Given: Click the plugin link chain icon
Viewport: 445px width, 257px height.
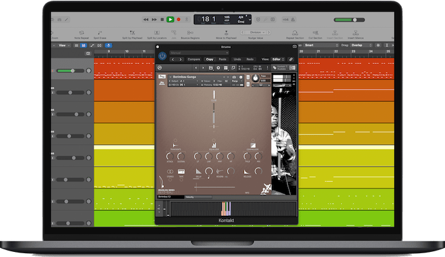Looking at the screenshot, I should (x=291, y=59).
